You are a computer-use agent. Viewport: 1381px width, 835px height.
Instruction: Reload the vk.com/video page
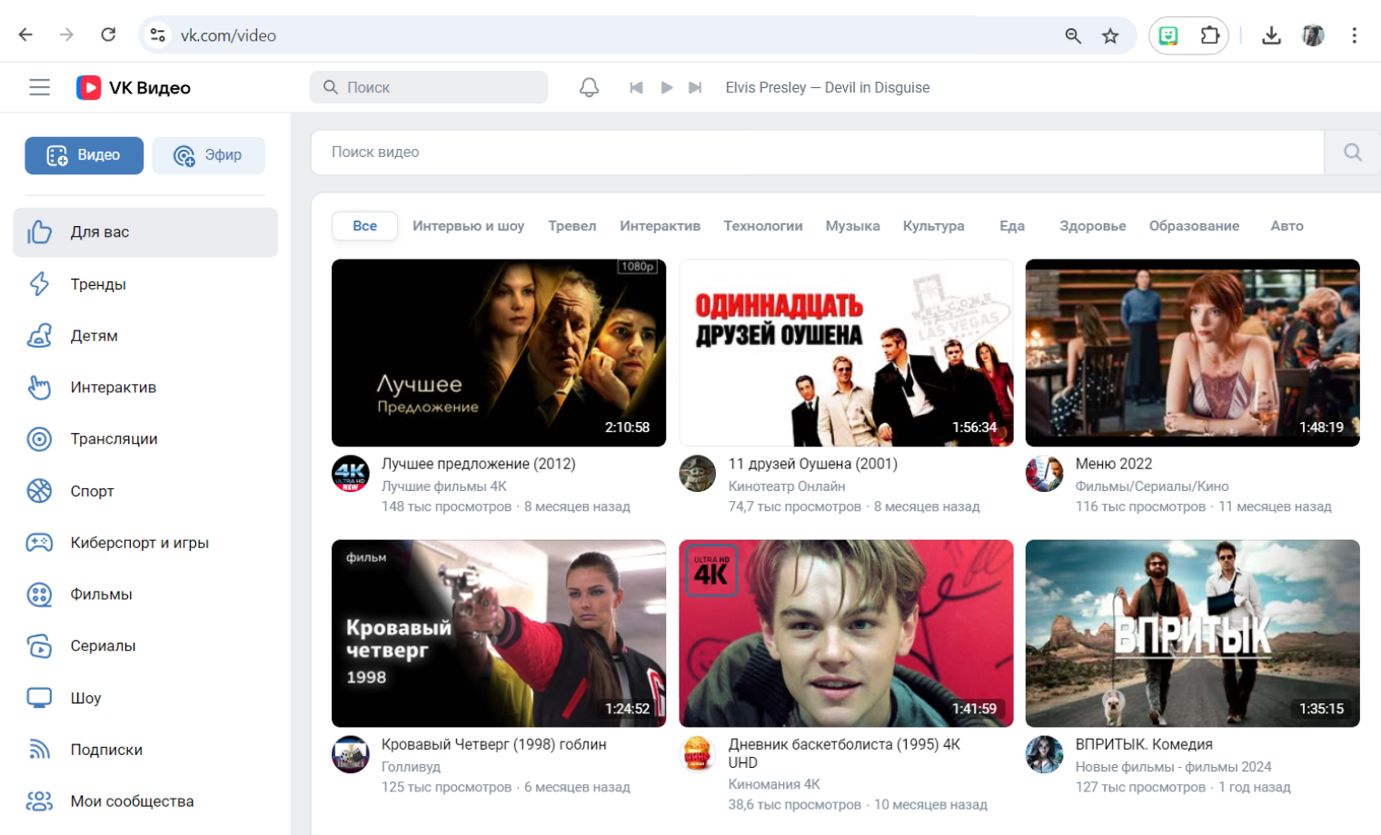[x=108, y=34]
